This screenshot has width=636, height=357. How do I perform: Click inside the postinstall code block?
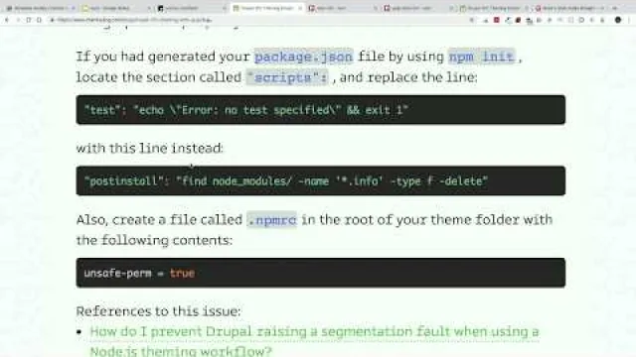coord(320,180)
